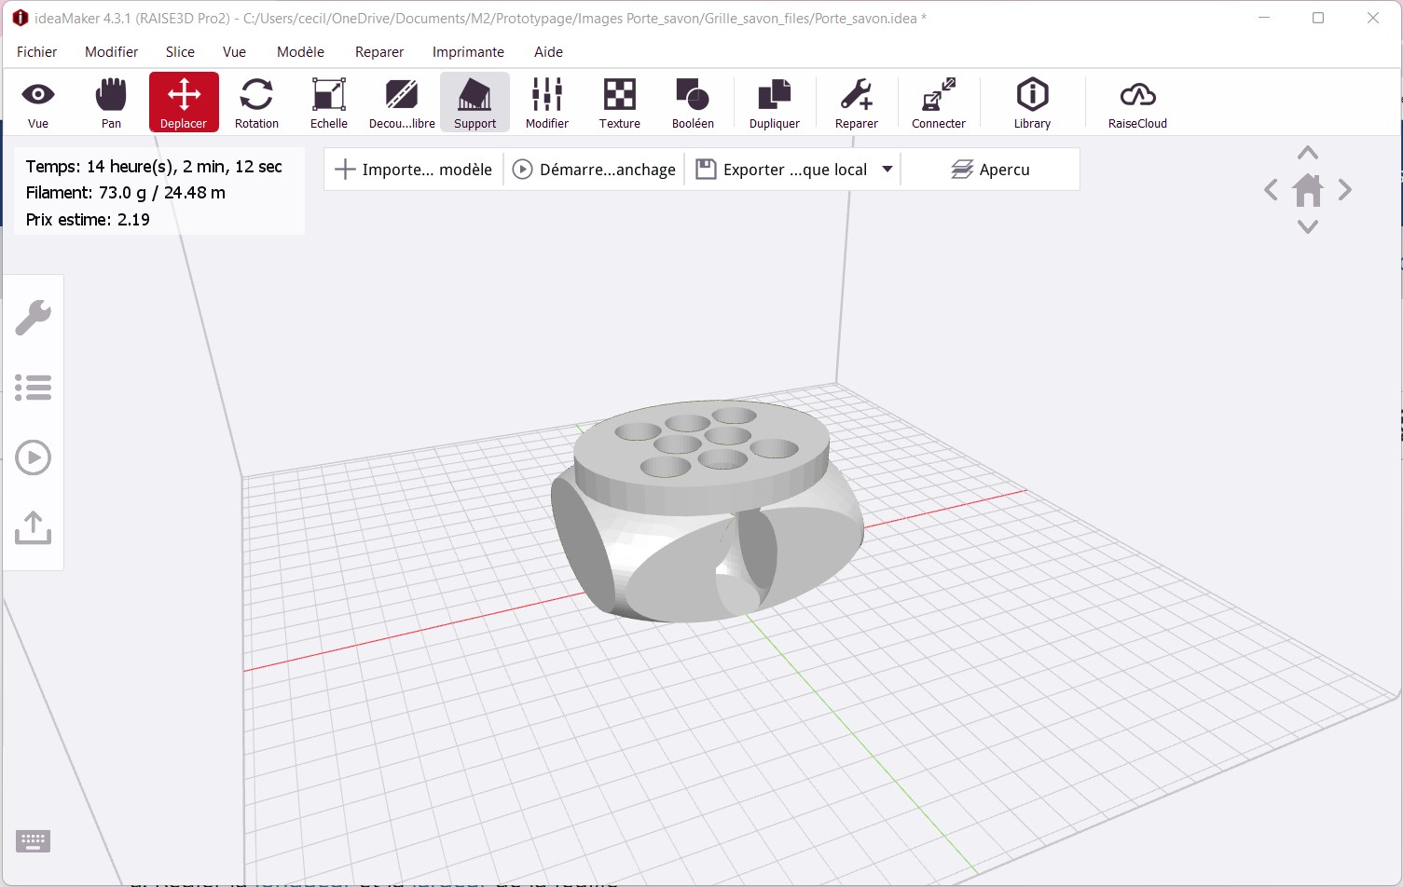Image resolution: width=1403 pixels, height=887 pixels.
Task: Click Démarre...anchage button
Action: tap(595, 170)
